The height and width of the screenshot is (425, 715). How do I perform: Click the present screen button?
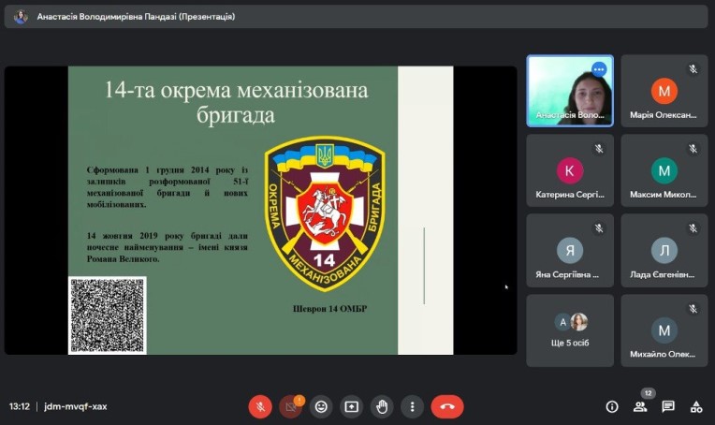point(351,406)
